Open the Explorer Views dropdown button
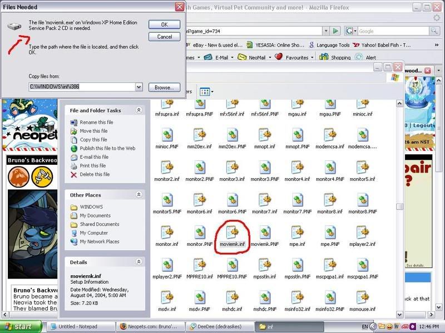This screenshot has width=445, height=333. point(206,92)
